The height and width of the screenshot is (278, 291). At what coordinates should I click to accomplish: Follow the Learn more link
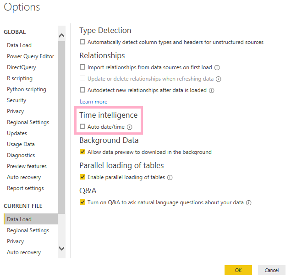tap(93, 102)
